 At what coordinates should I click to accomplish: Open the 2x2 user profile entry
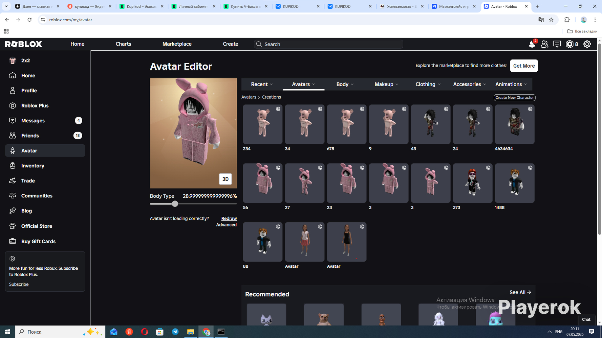pos(45,61)
